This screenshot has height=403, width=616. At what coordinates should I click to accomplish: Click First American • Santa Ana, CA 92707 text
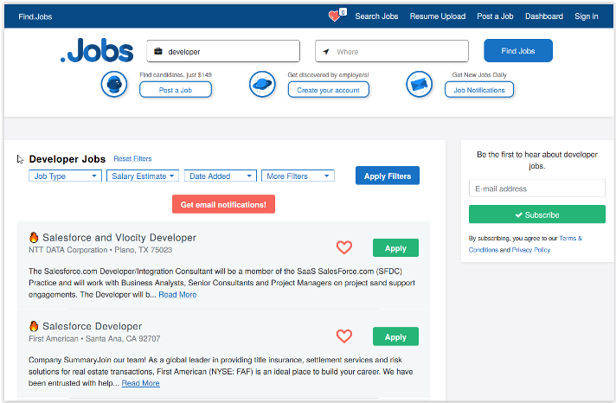click(94, 339)
